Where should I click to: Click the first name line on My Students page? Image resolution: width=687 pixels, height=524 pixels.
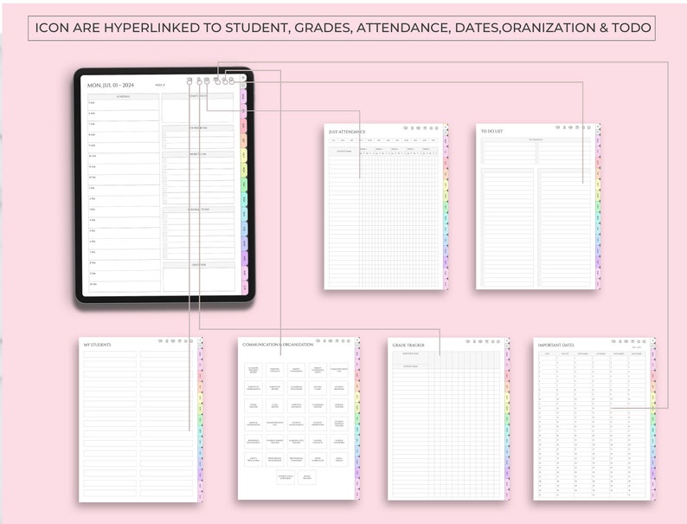point(110,354)
